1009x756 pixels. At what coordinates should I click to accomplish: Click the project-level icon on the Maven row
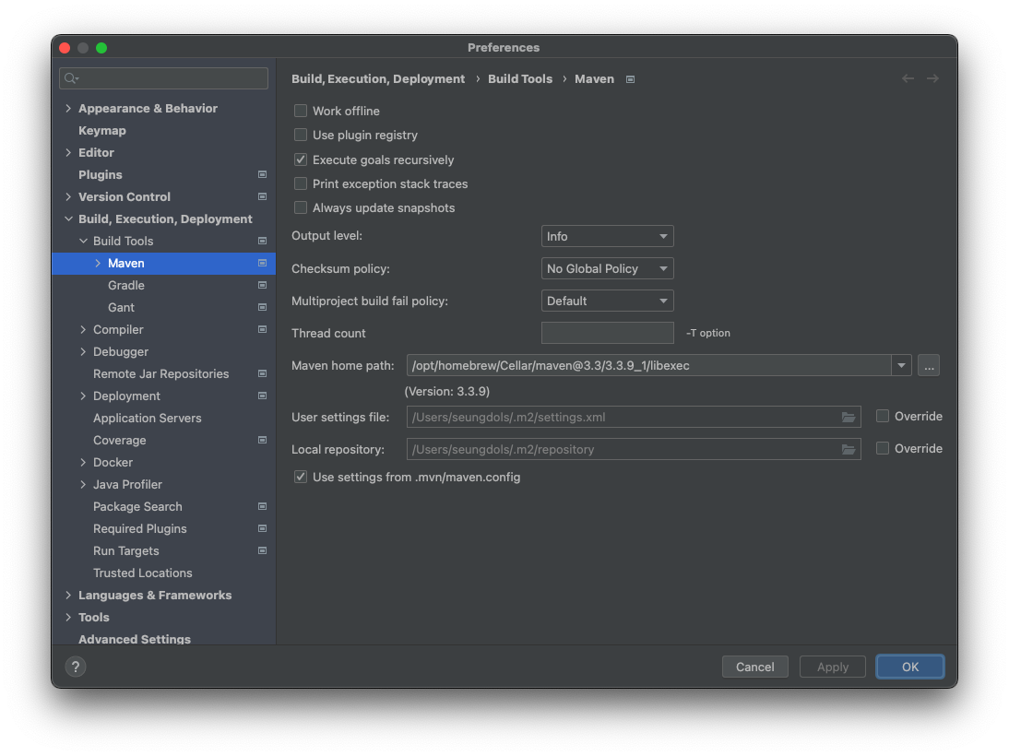(263, 263)
